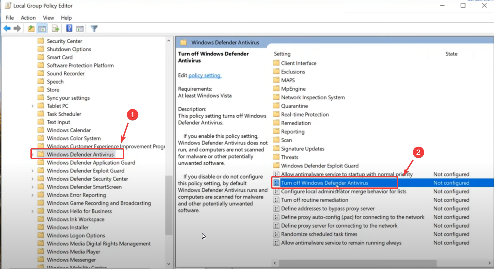The image size is (494, 269).
Task: Click the Forward arrow in the toolbar
Action: pos(17,29)
